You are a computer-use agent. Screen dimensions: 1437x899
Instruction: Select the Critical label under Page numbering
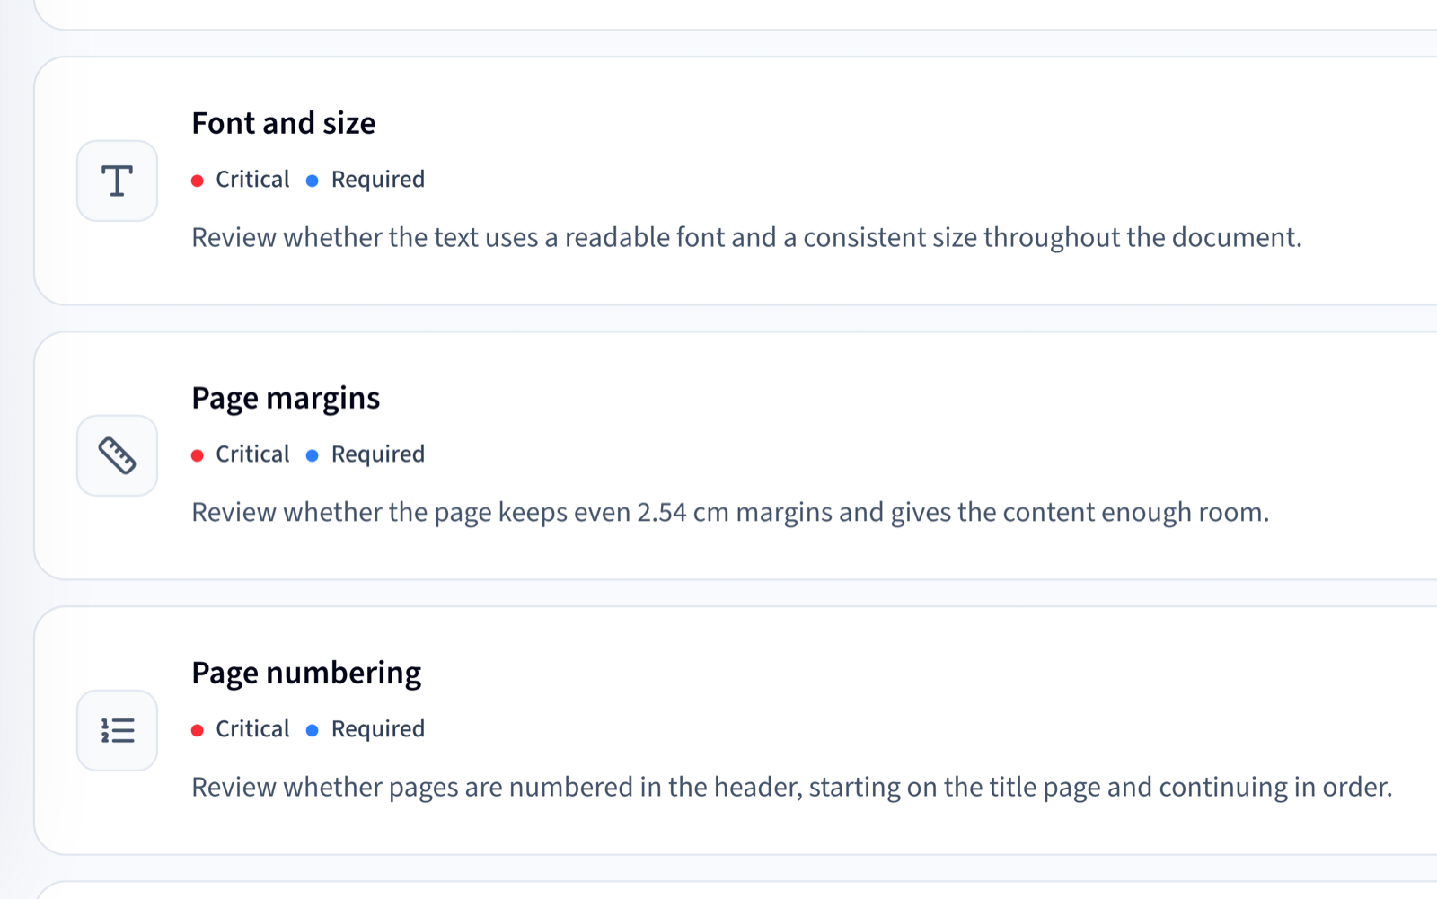tap(252, 729)
